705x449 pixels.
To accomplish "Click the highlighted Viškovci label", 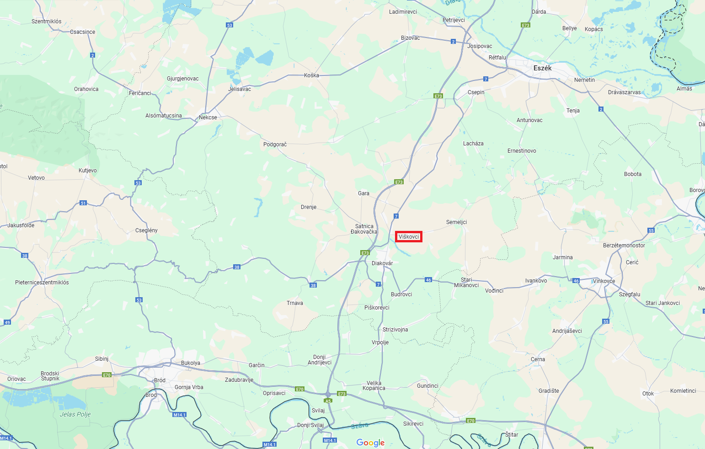I will [x=409, y=237].
